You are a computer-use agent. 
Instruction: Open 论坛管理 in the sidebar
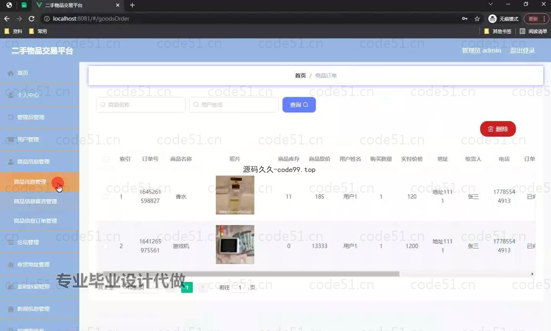point(39,243)
